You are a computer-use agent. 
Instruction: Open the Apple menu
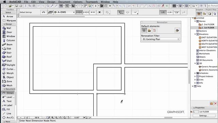[4, 2]
